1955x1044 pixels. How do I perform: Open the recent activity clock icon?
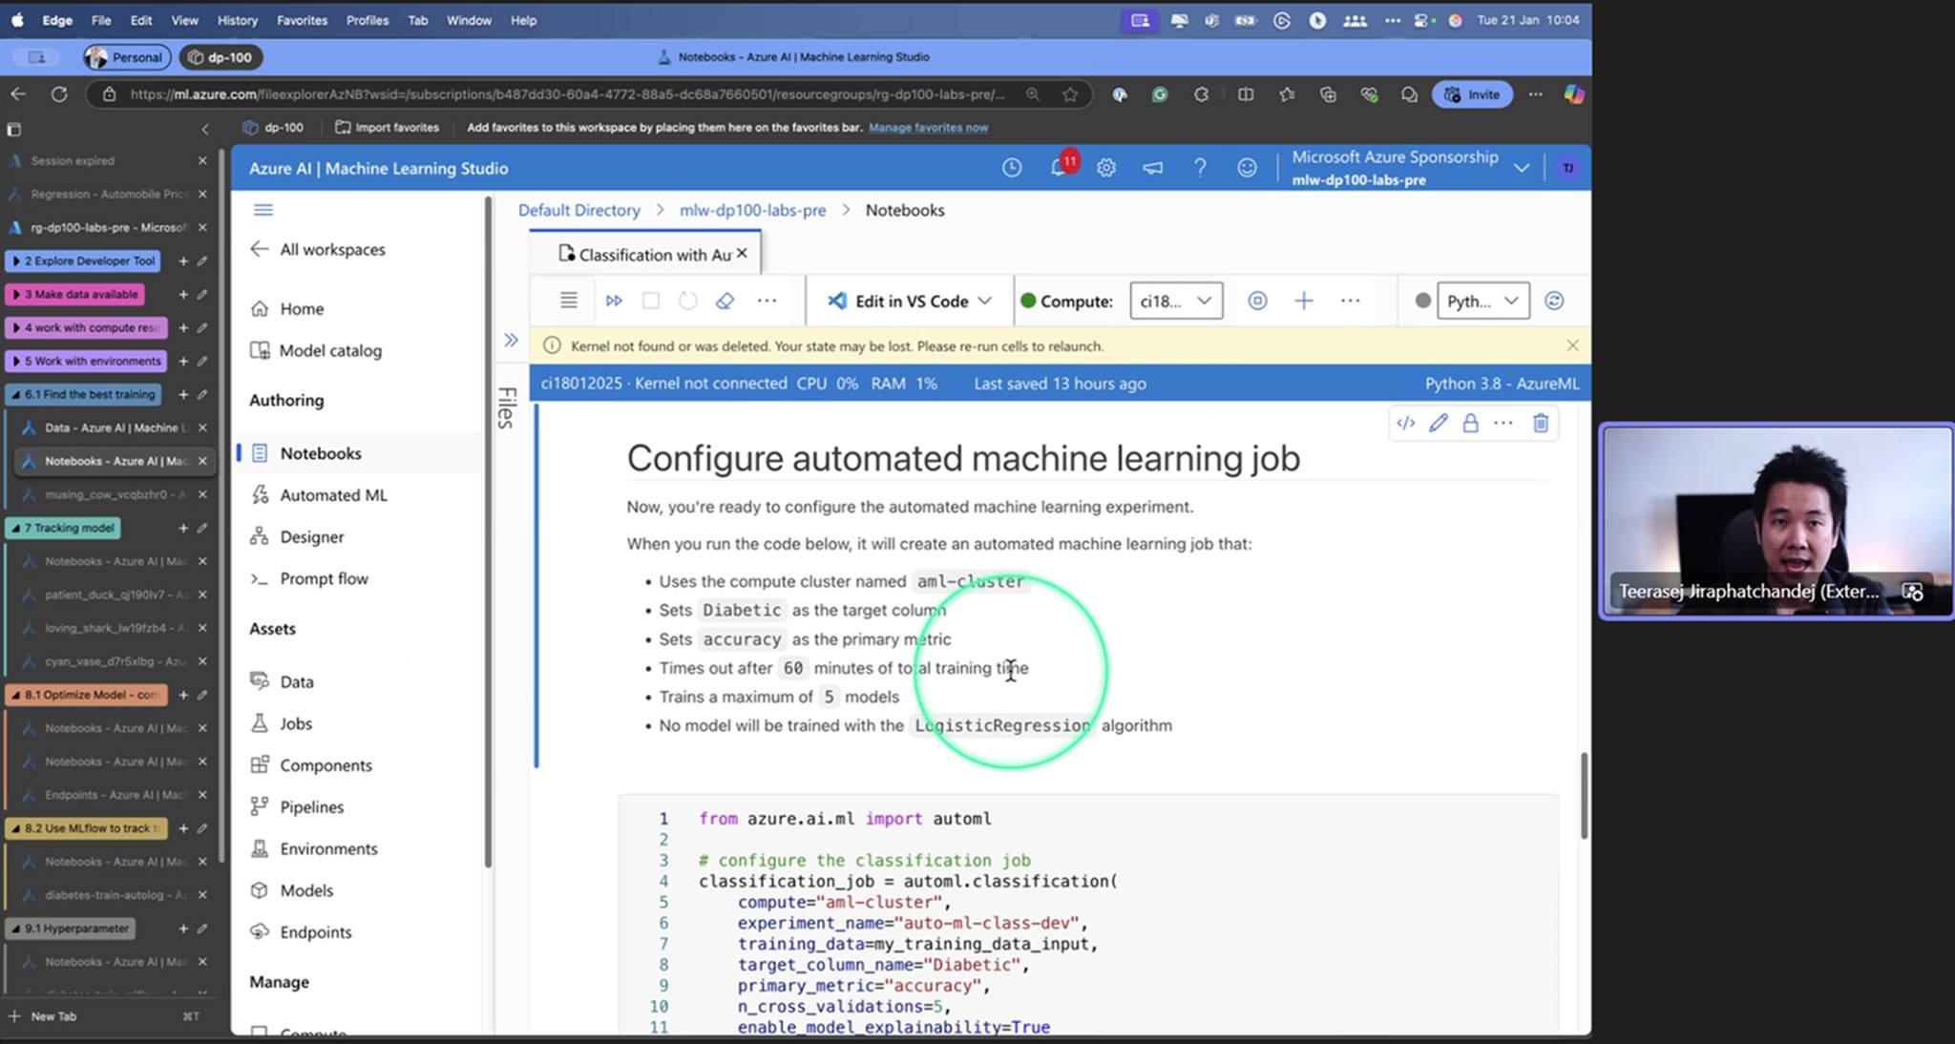click(x=1011, y=168)
